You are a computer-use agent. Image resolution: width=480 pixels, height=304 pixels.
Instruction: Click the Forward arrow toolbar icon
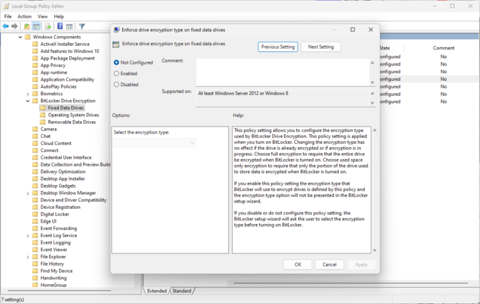coord(14,26)
